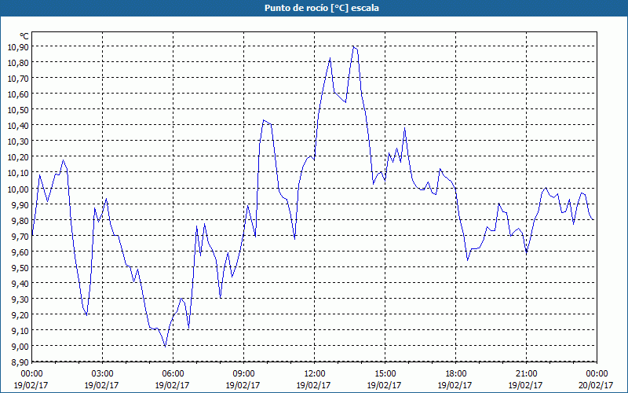Select the 9,60 y-axis value
Viewport: 628px width, 393px height.
(20, 252)
